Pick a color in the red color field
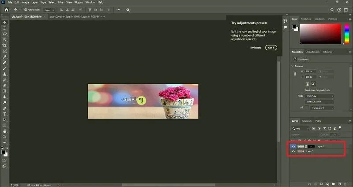 tap(320, 34)
